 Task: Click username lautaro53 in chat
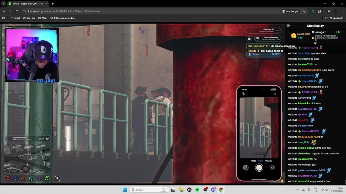(303, 181)
